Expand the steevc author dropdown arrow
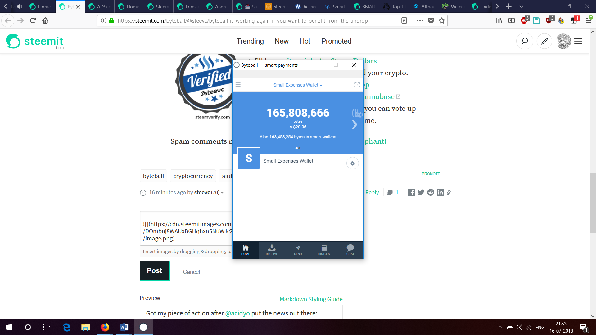The image size is (596, 335). click(222, 193)
